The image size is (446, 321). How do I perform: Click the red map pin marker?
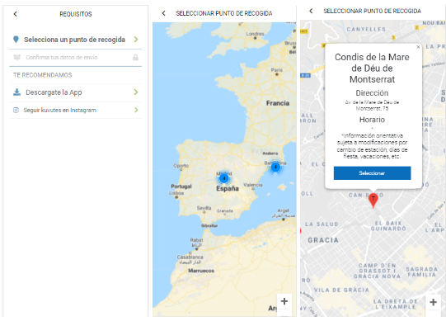click(373, 201)
